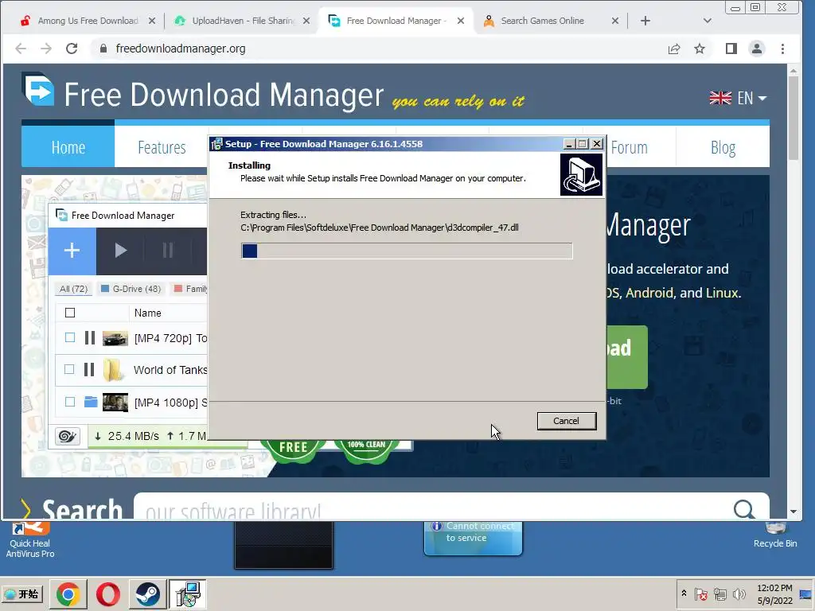Click the taskbar clock showing 12:02 PM
Screen dimensions: 815x611
click(774, 593)
